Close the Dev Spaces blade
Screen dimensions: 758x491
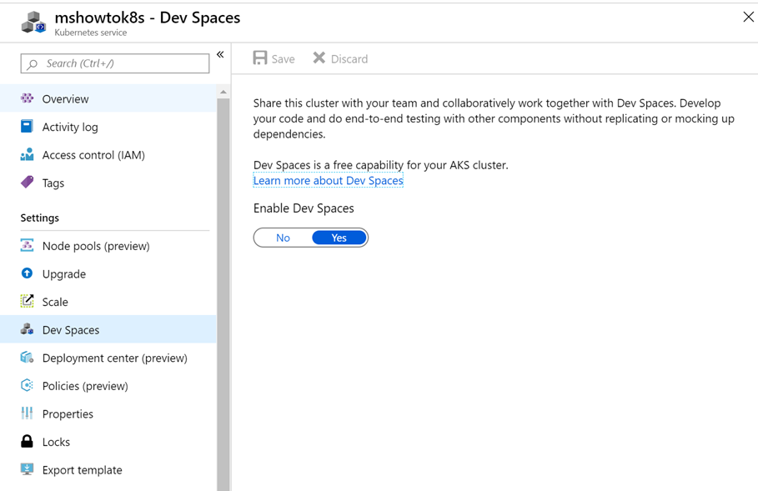tap(748, 17)
